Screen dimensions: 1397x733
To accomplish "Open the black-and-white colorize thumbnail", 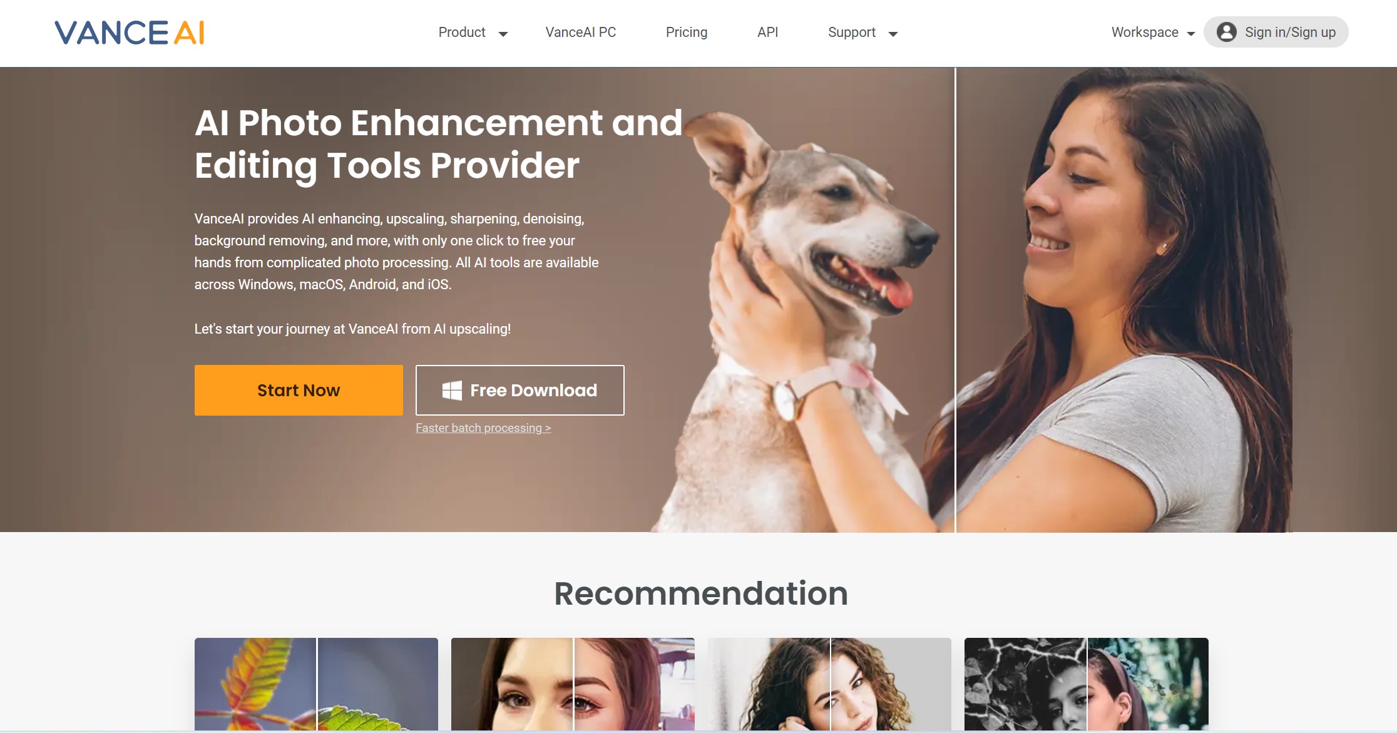I will pyautogui.click(x=1087, y=684).
